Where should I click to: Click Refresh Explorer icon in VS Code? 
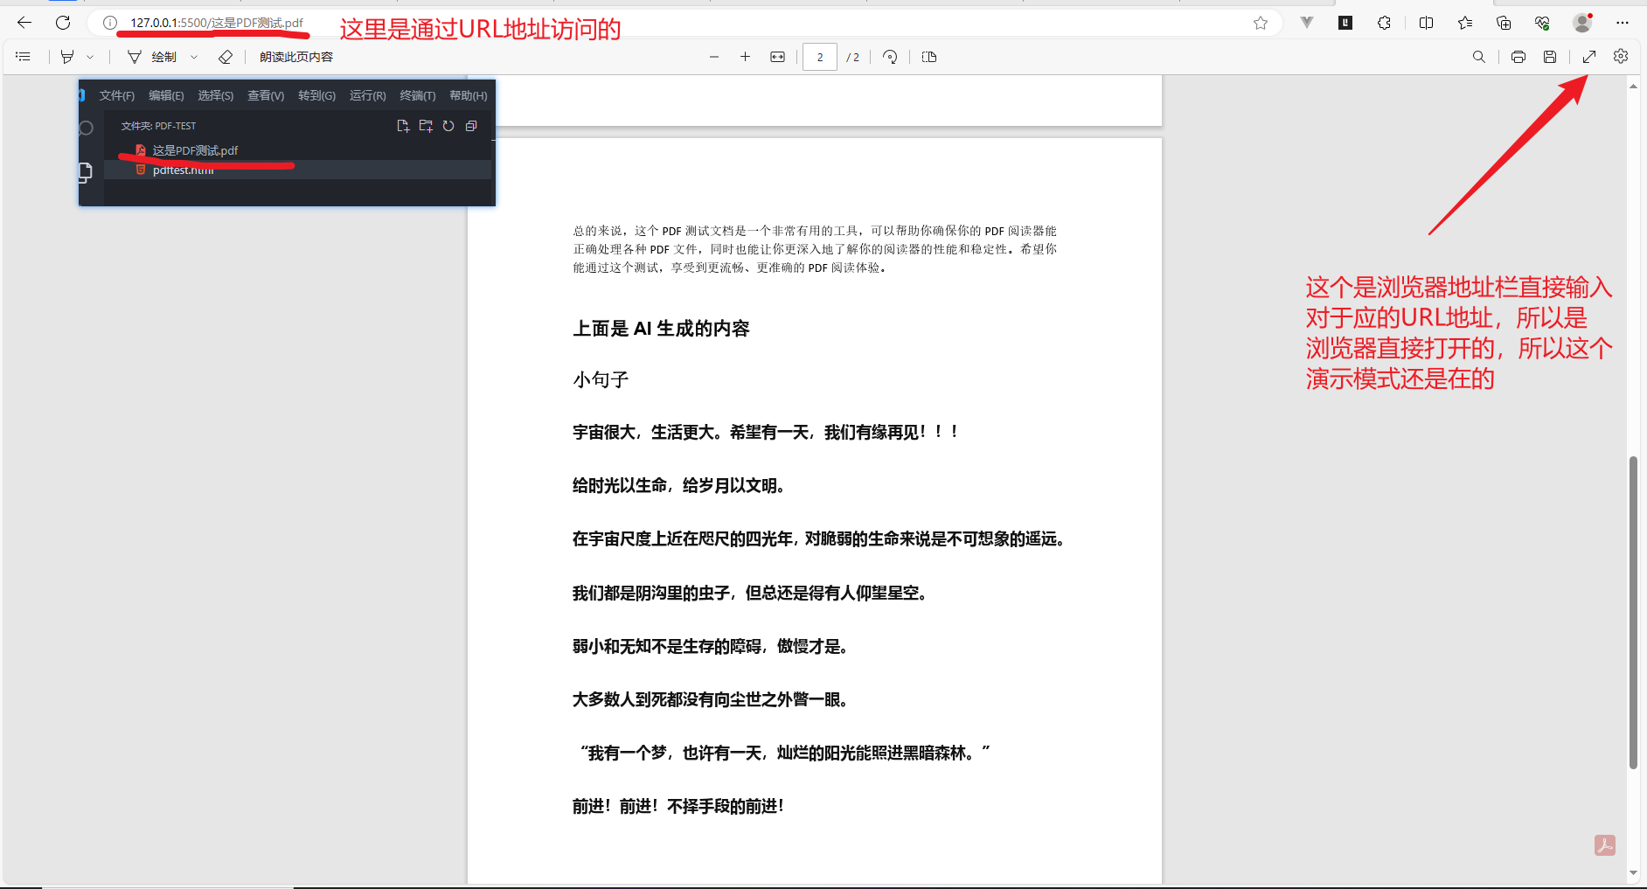(448, 126)
